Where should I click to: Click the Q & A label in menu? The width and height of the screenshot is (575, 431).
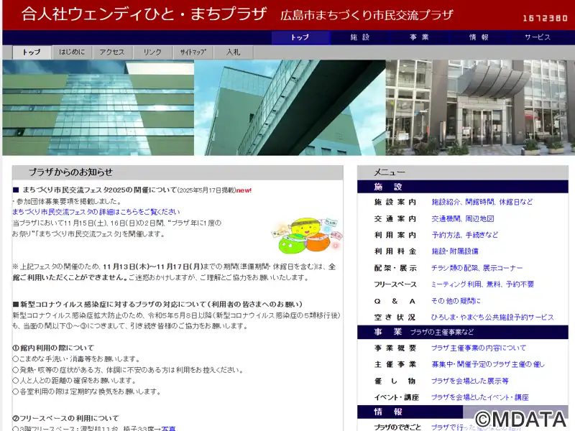pyautogui.click(x=395, y=301)
